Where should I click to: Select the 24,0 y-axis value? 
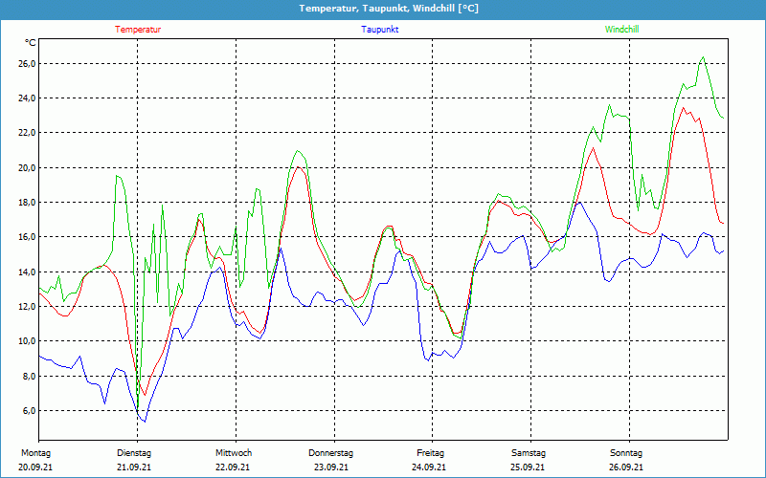28,98
